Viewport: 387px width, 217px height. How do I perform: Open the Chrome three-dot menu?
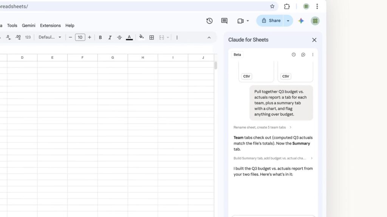[317, 6]
